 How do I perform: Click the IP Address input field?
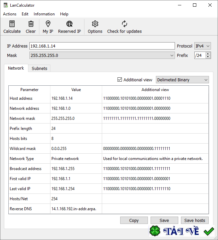tap(102, 46)
